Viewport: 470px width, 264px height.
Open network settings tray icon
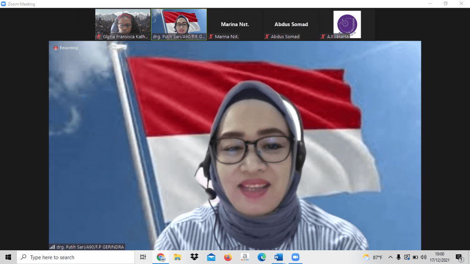pos(407,257)
